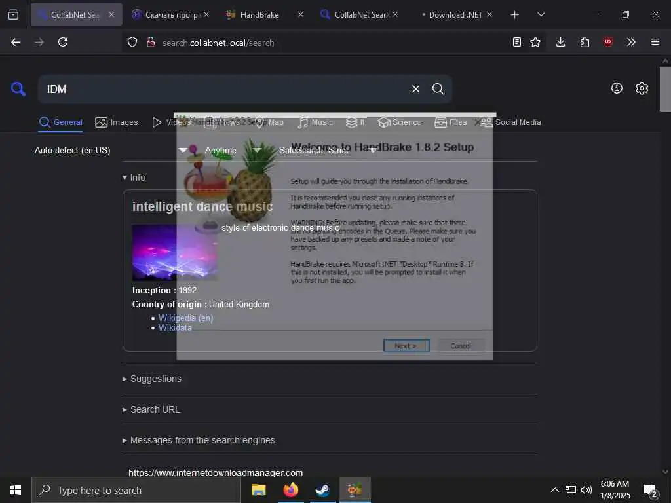
Task: Click the browser address bar URL
Action: [218, 43]
